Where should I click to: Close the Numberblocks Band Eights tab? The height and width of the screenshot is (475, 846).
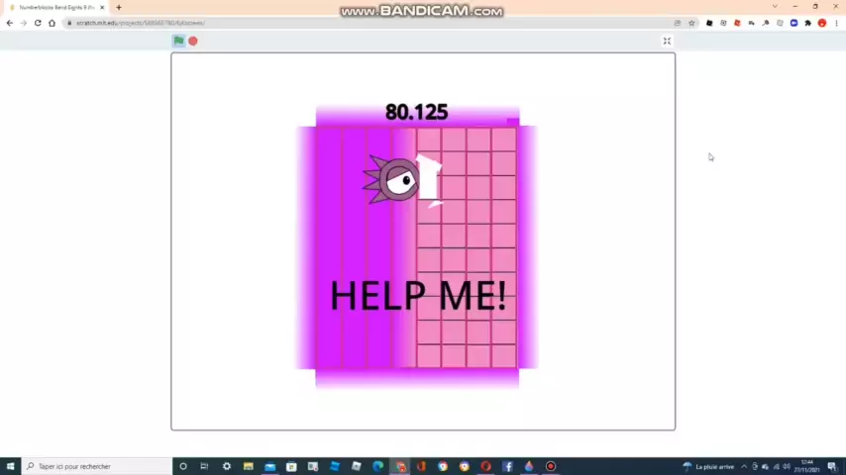102,8
